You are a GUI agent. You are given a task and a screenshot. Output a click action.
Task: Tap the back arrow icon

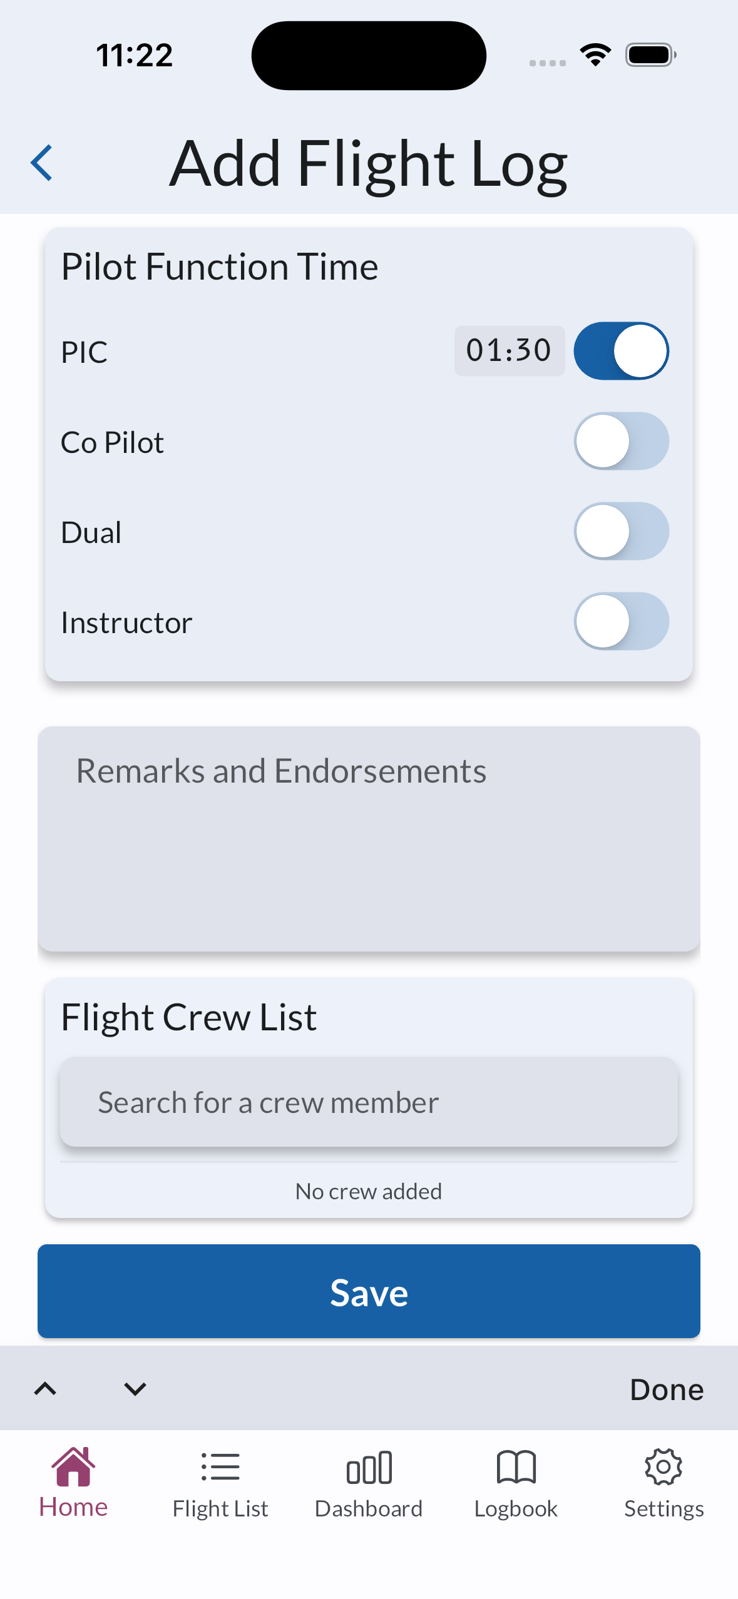41,163
